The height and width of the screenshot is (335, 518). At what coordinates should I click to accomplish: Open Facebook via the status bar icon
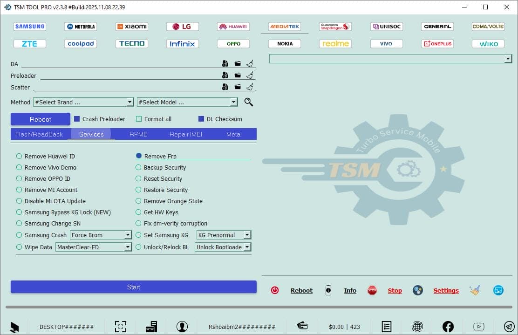(448, 326)
